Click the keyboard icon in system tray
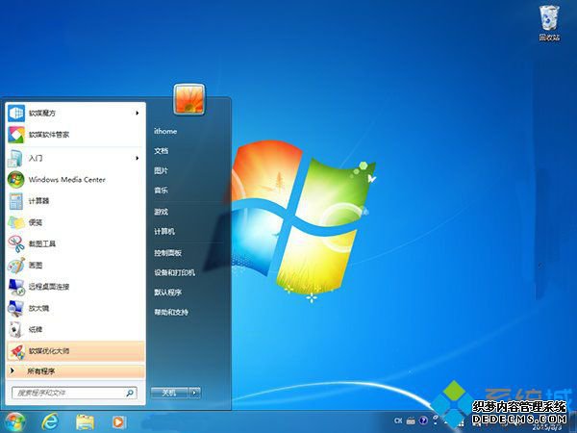The width and height of the screenshot is (577, 433). tap(411, 420)
